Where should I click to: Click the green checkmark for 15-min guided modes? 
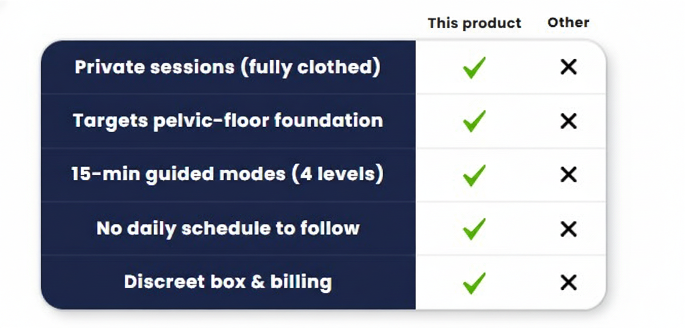[x=474, y=175]
